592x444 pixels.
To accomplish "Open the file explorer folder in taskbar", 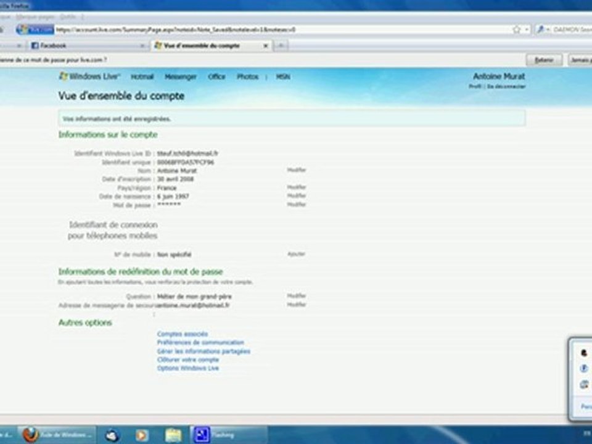I will 173,435.
